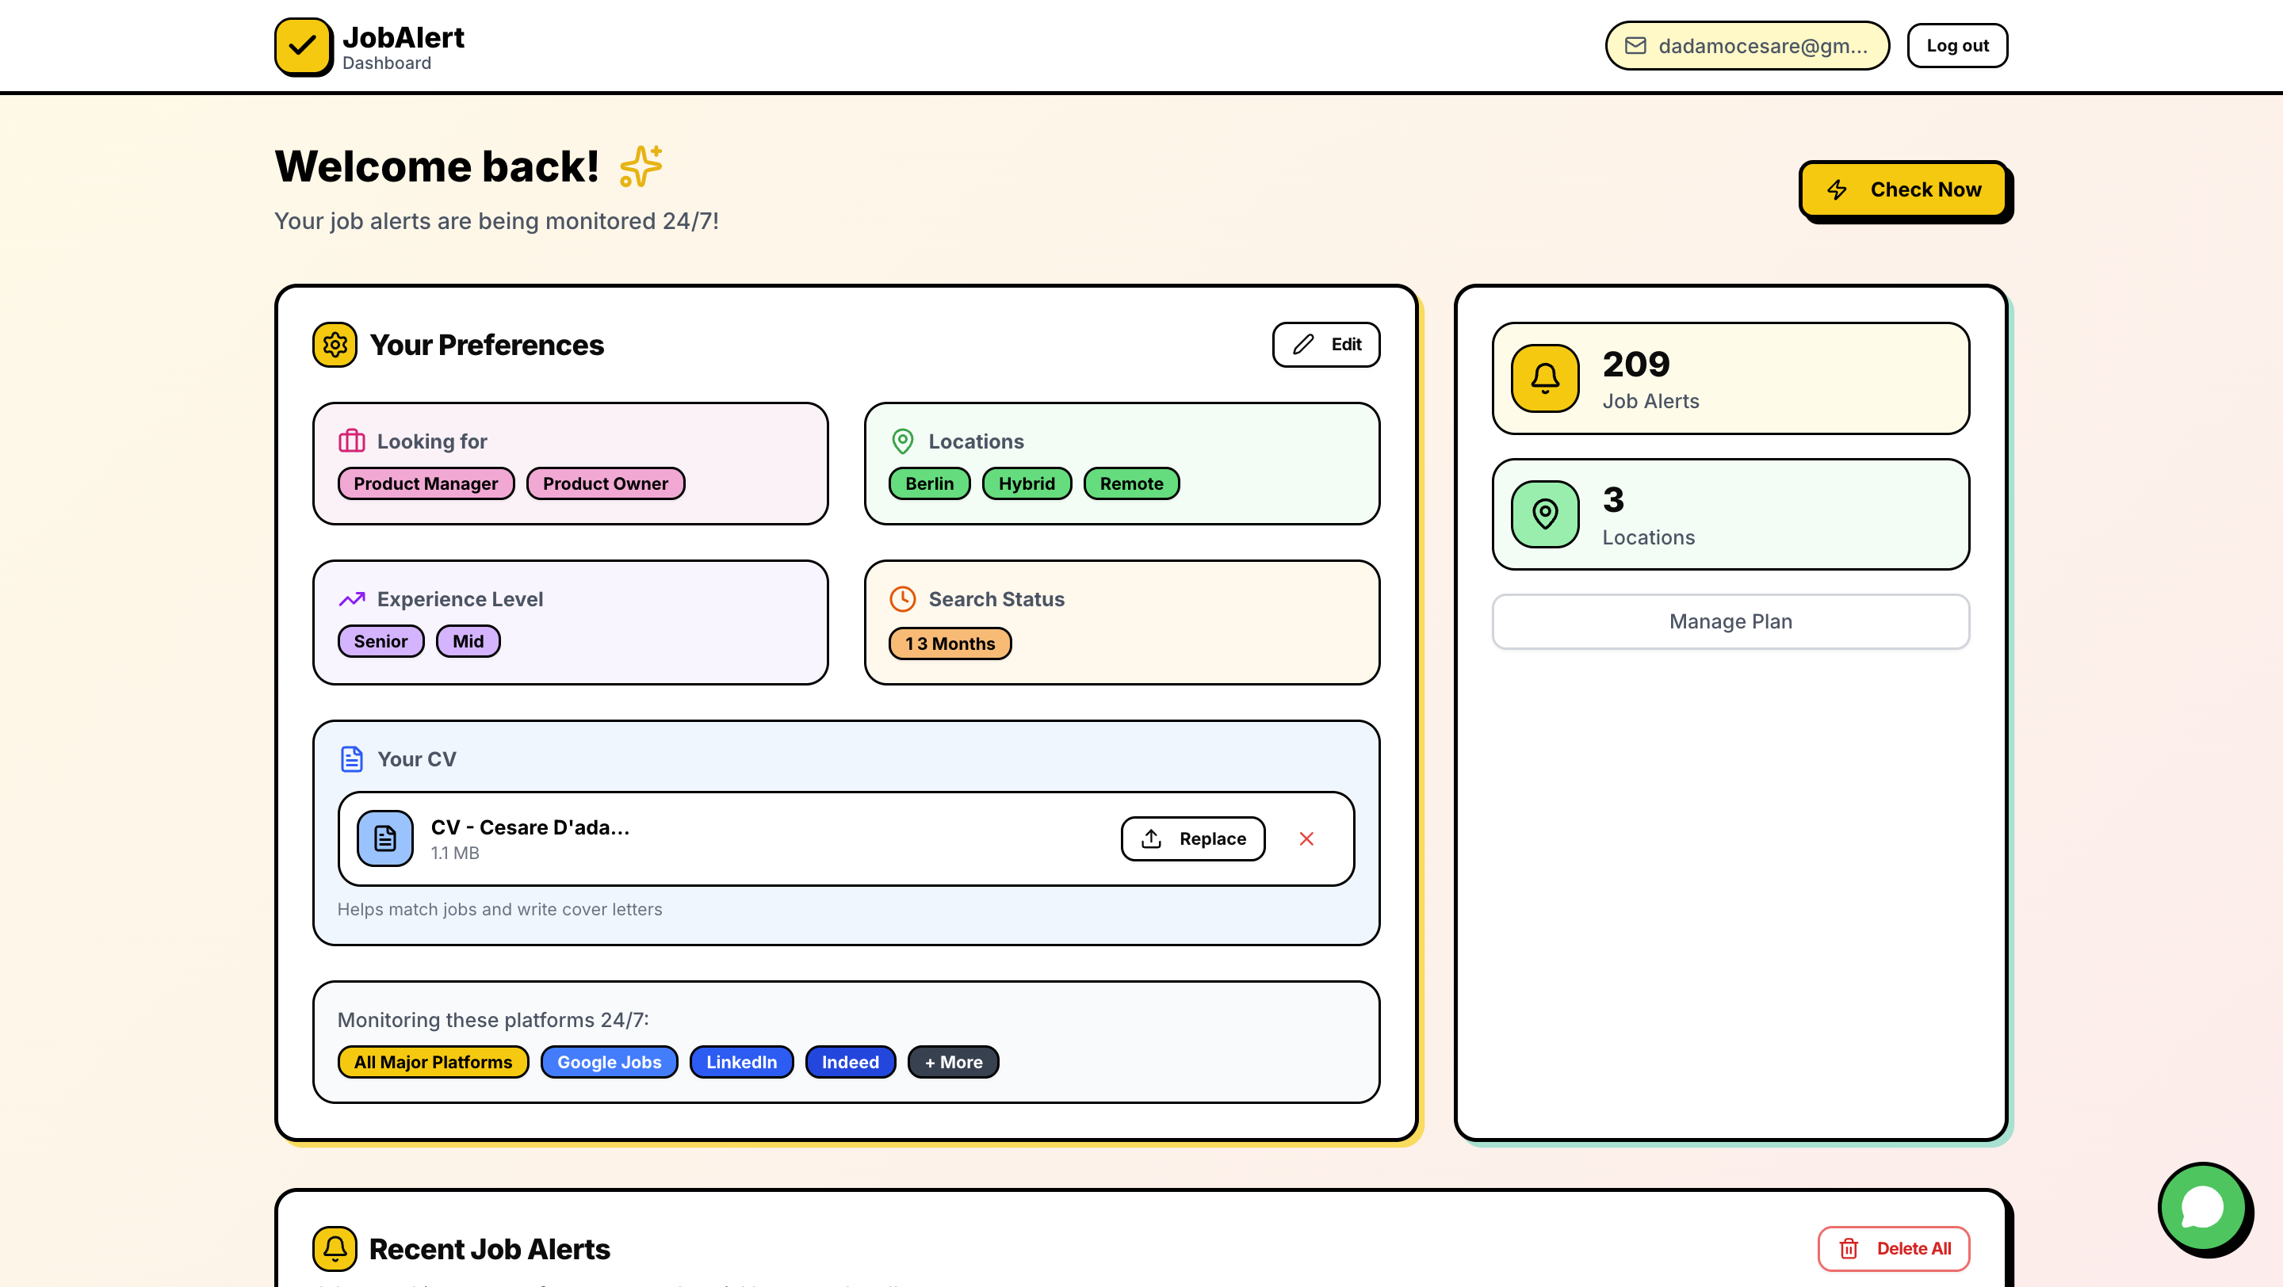Click the JobAlert checkmark logo icon
Screen dimensions: 2283x1287
pyautogui.click(x=302, y=45)
